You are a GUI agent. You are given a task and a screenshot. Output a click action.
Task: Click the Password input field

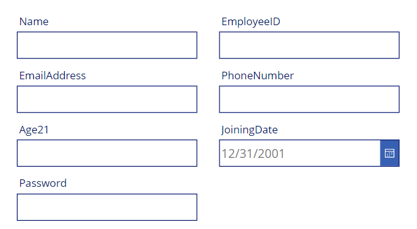coord(107,207)
